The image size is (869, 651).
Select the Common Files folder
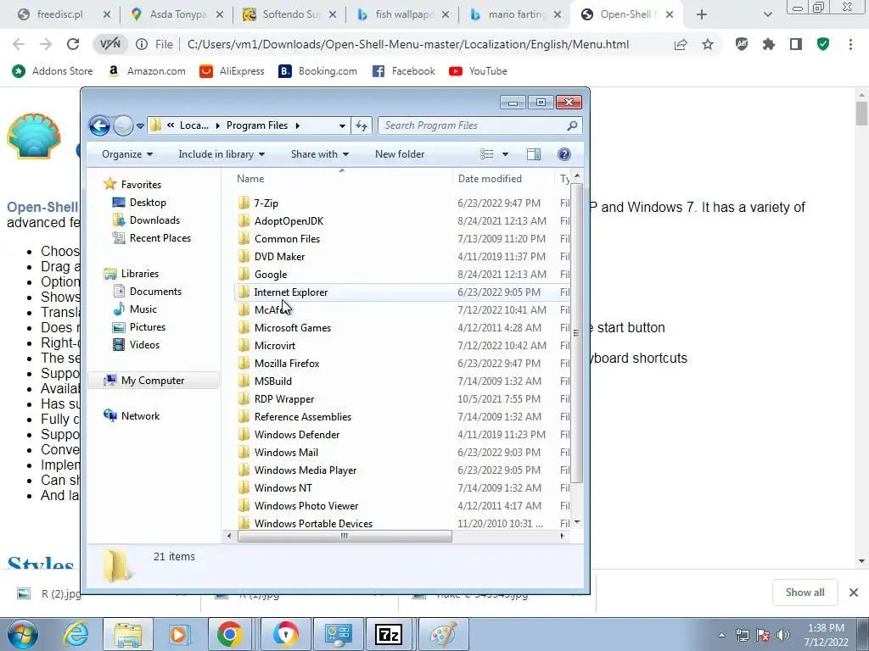click(x=287, y=238)
